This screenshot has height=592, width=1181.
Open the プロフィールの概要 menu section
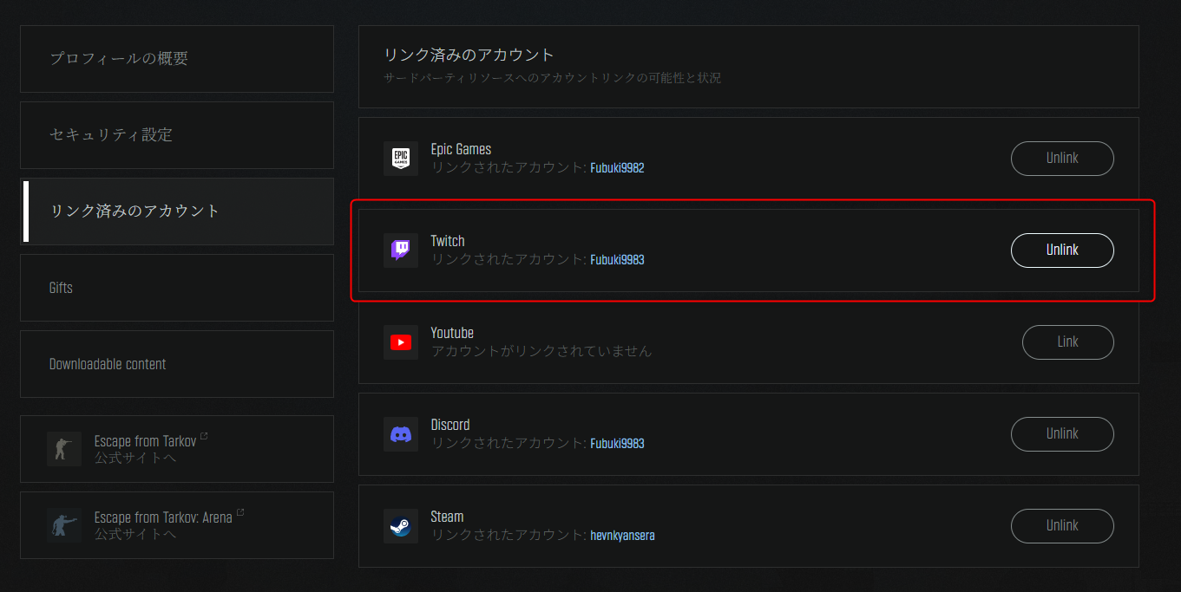pyautogui.click(x=177, y=59)
